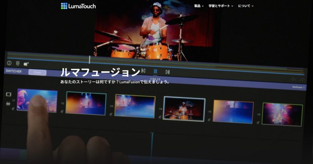
Task: Click the multicolor audio scrub bar
Action: click(156, 63)
